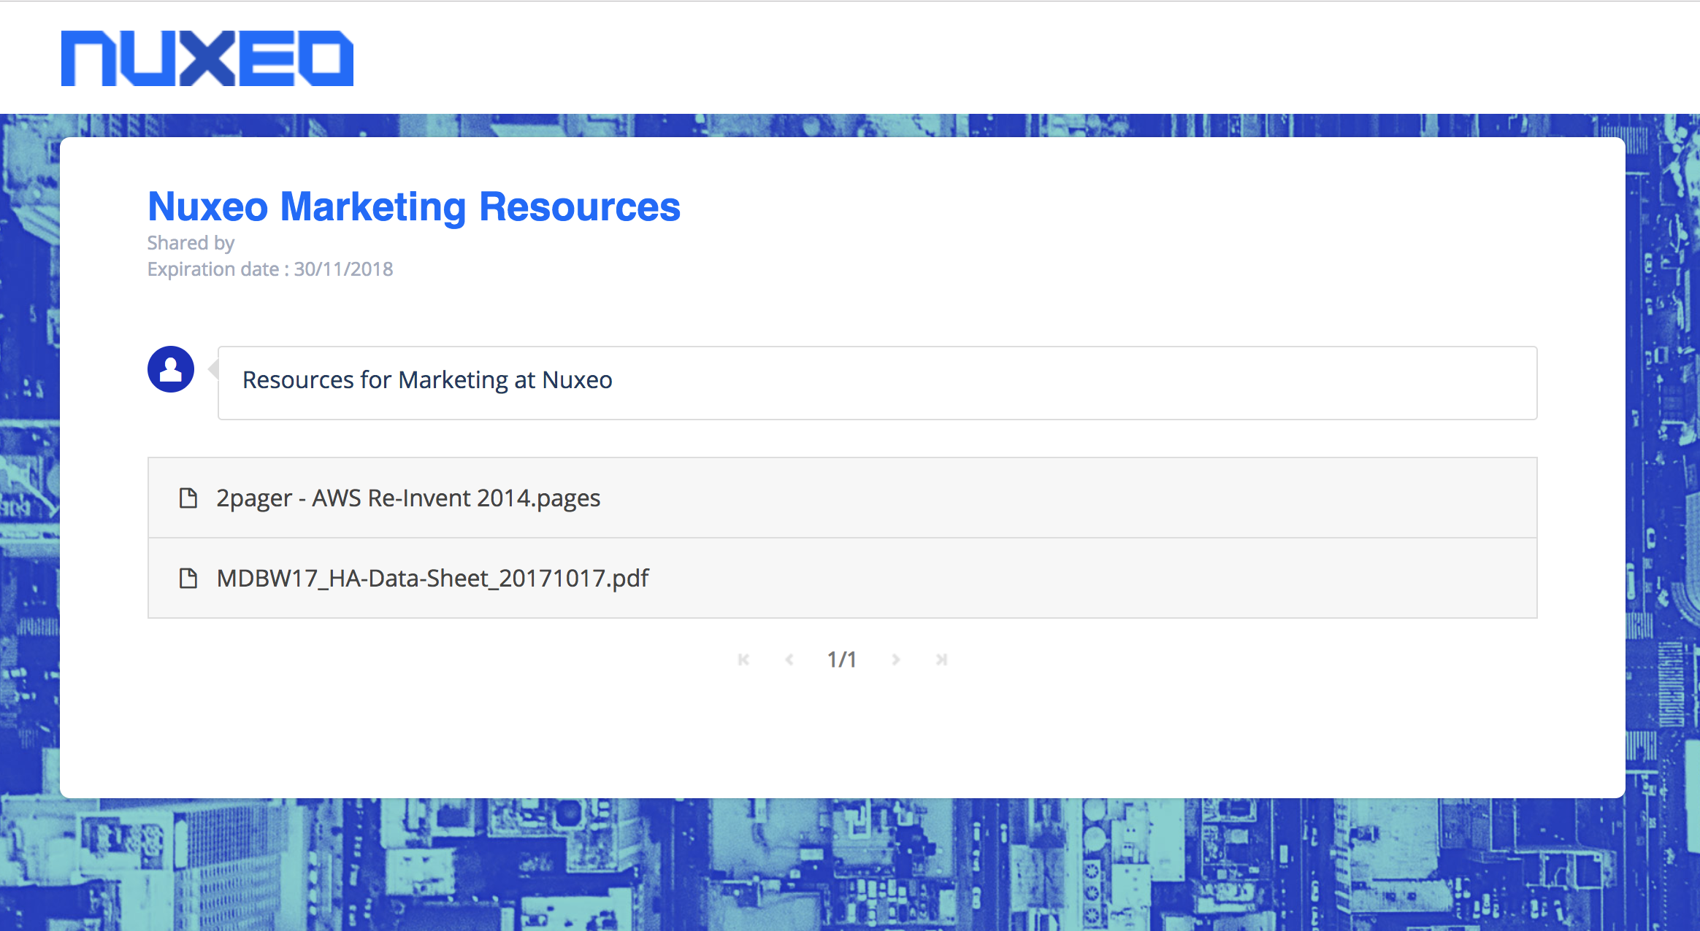
Task: Click the user avatar icon
Action: 171,369
